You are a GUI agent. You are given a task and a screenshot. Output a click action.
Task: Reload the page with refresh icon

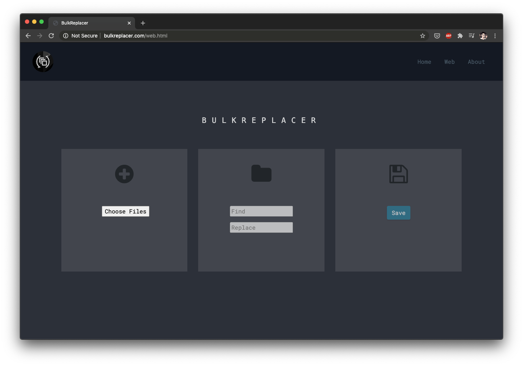tap(51, 36)
